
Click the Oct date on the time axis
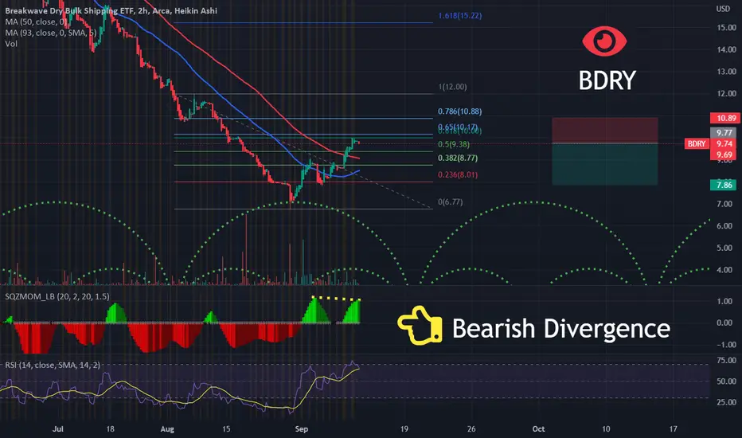[538, 429]
